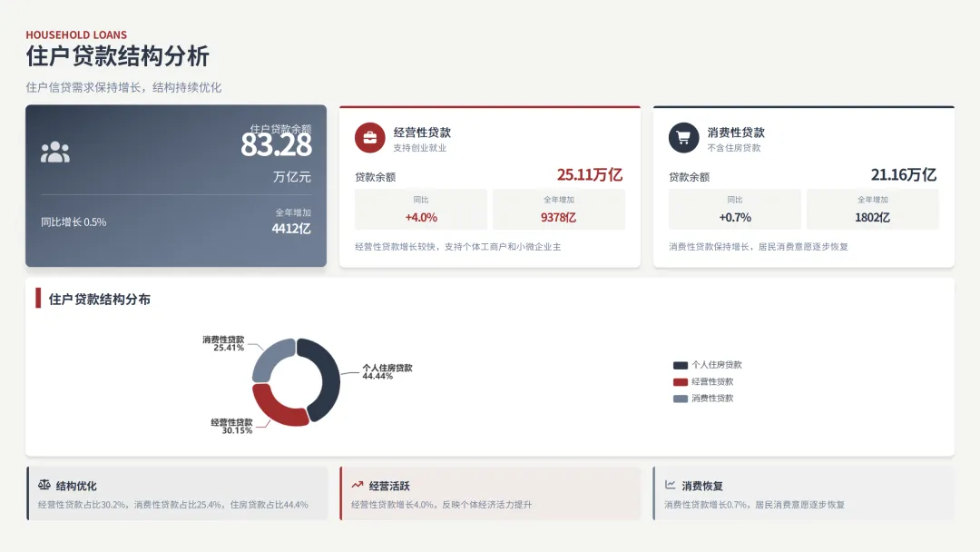Image resolution: width=980 pixels, height=552 pixels.
Task: Click the red 经营性贷款 legend swatch
Action: [x=680, y=382]
